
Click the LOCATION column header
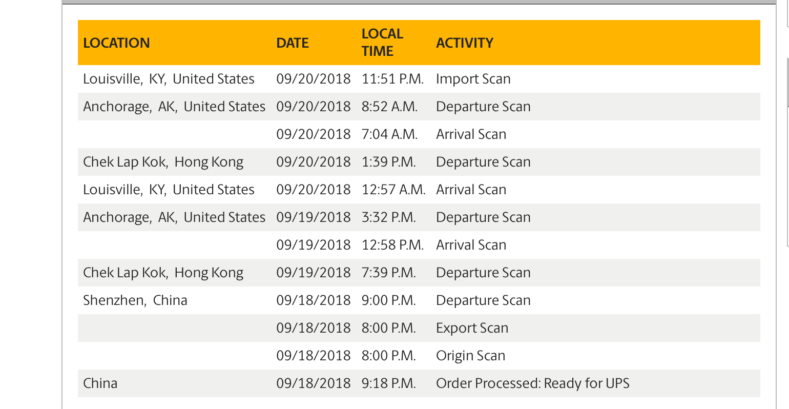[x=116, y=43]
